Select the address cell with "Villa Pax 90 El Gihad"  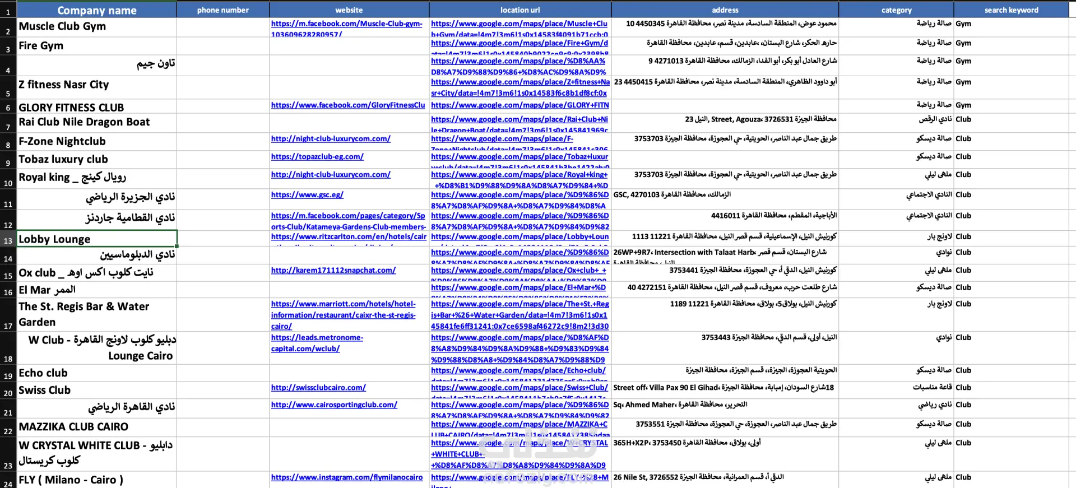point(725,390)
